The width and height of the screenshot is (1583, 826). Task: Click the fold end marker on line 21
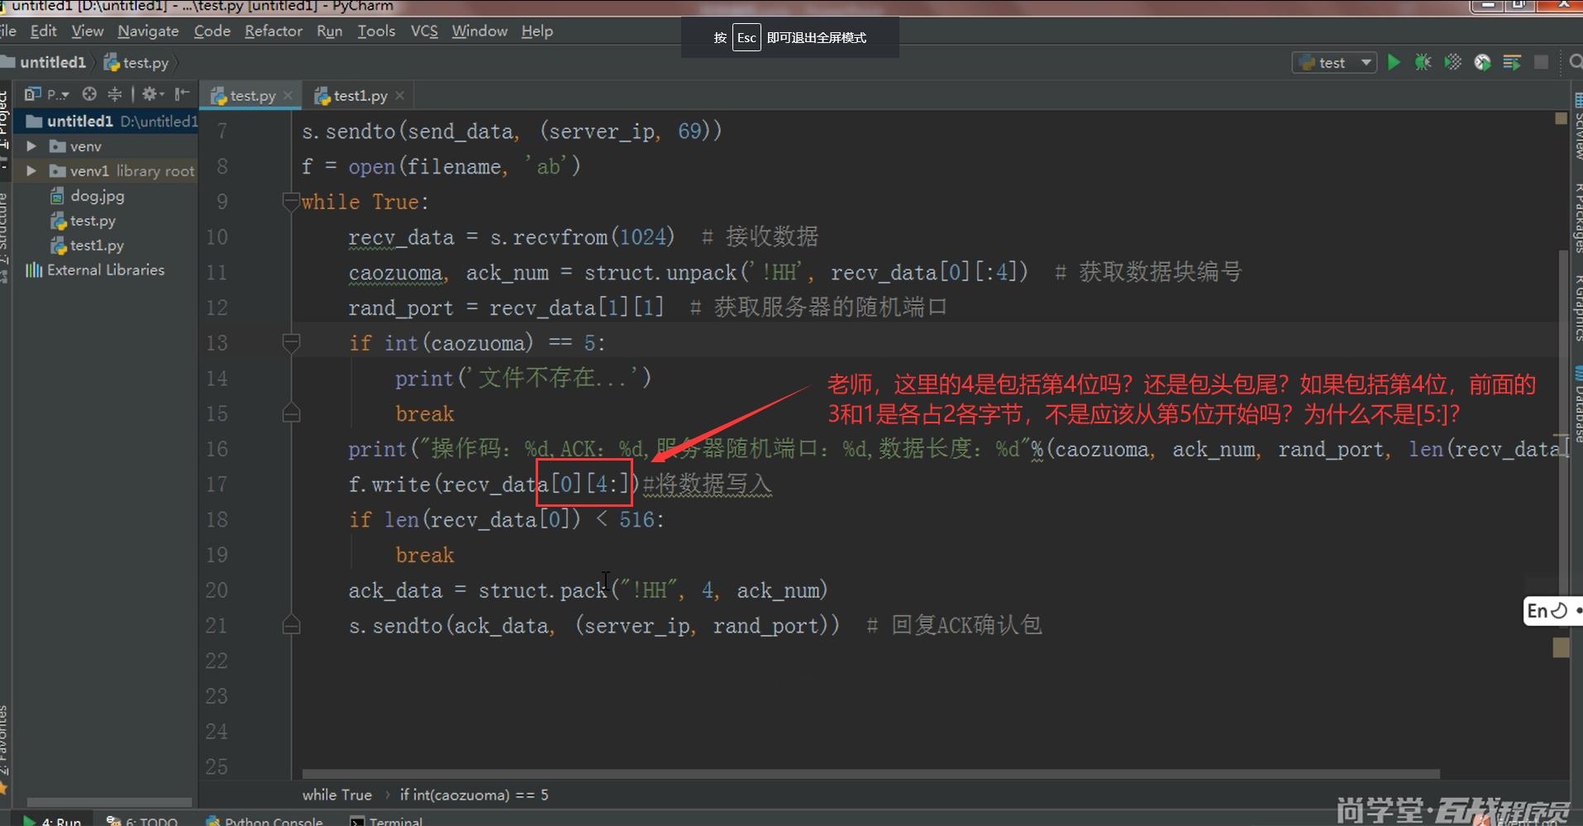pos(291,625)
